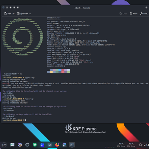
Task: Click the 'DE: KDE Plasma 6.3.4' line
Action: (x=57, y=35)
